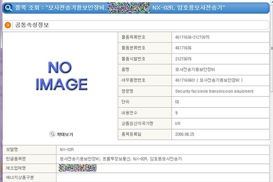
Task: Click the 에너지상품구분 label cell
Action: click(x=30, y=177)
